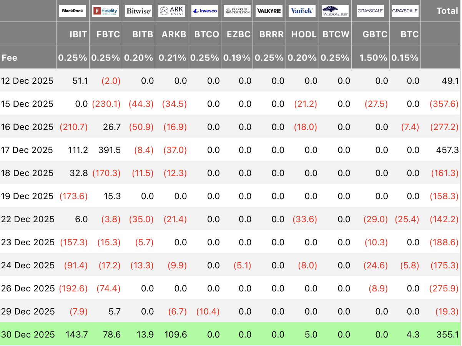The width and height of the screenshot is (462, 346).
Task: Click the Grayscale logo above BTC ticker
Action: tap(405, 11)
